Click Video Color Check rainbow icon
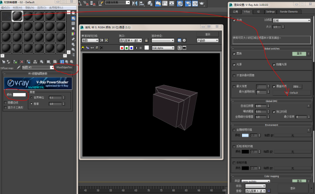Image resolution: width=315 pixels, height=194 pixels. click(x=73, y=34)
